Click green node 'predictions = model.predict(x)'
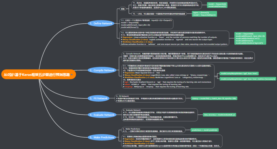277x149 pixels. 205,130
